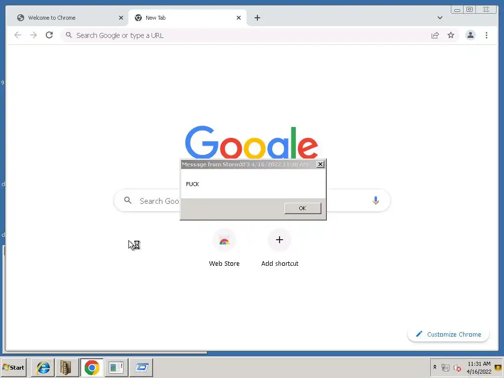Click the search magnifier in Google box
Viewport: 504px width, 378px height.
127,201
